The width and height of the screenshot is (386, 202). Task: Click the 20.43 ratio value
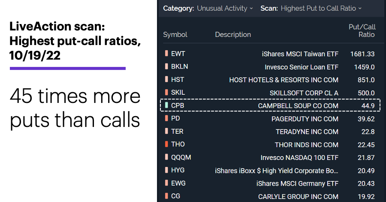[x=366, y=184]
